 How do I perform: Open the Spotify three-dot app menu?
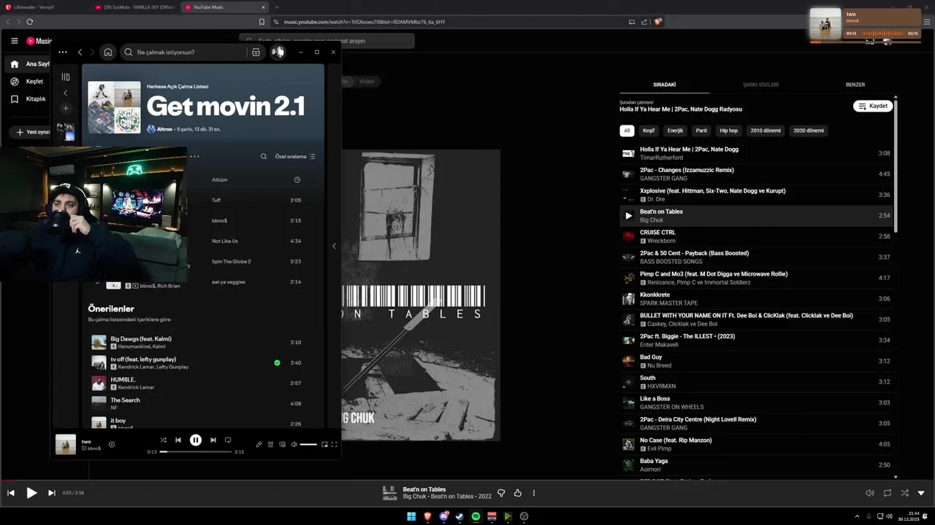click(63, 52)
